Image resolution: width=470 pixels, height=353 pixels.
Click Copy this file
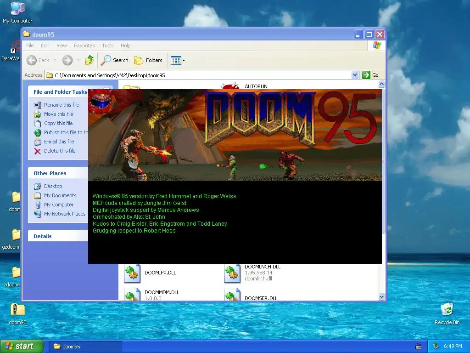click(58, 123)
